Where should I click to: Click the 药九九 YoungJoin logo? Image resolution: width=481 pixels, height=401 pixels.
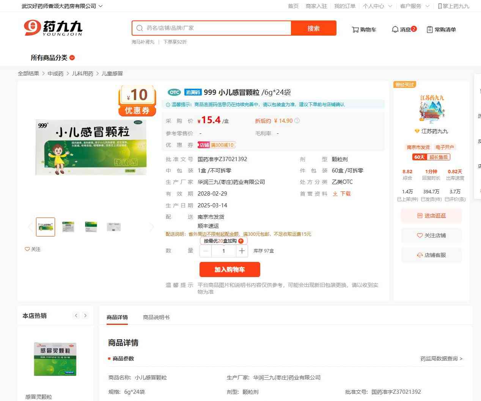click(x=53, y=28)
